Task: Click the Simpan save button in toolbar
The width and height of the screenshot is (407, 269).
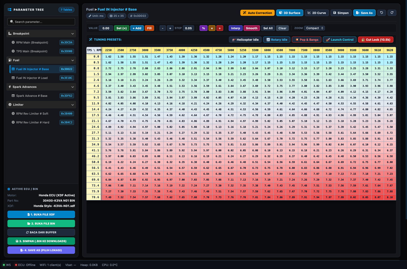Action: 341,13
